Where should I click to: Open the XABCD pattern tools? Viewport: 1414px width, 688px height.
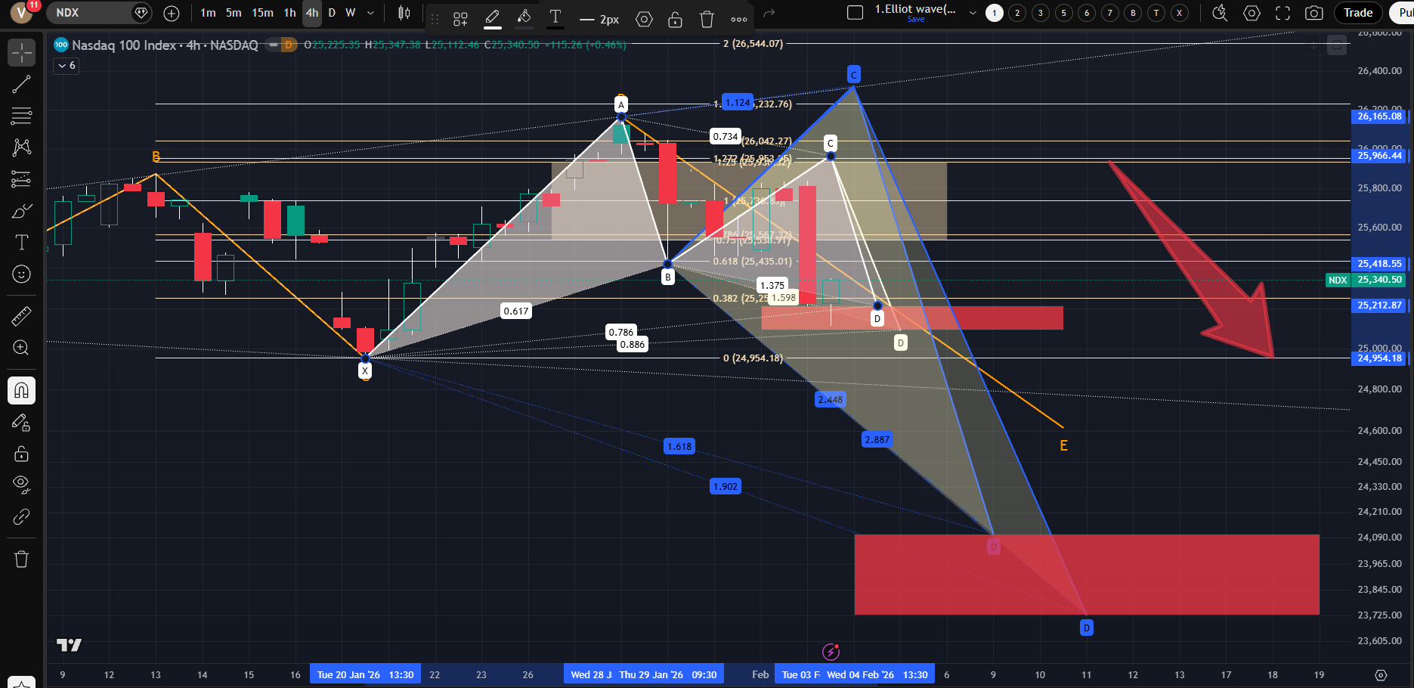click(x=21, y=147)
